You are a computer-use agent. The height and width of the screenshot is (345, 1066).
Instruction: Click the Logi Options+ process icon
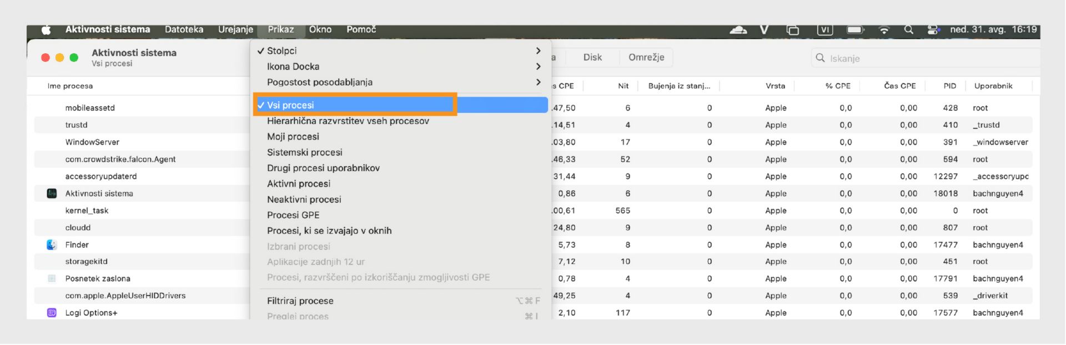point(52,313)
